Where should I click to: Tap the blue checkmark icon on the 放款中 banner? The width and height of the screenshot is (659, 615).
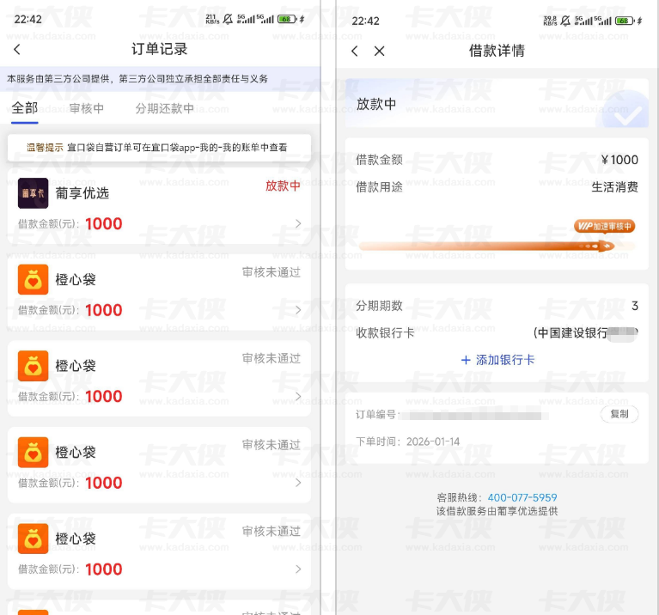625,110
